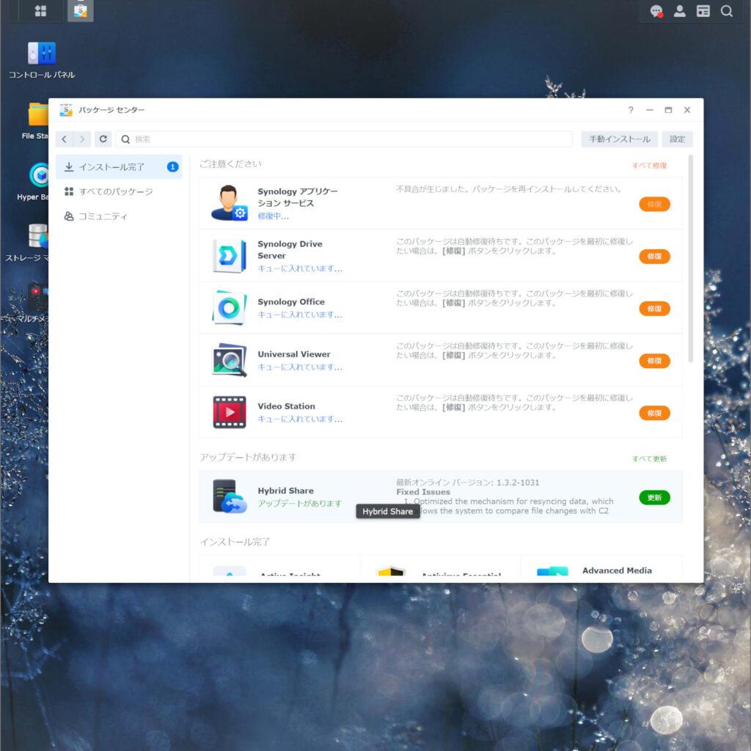Click 修復 button for Universal Viewer

(x=654, y=361)
